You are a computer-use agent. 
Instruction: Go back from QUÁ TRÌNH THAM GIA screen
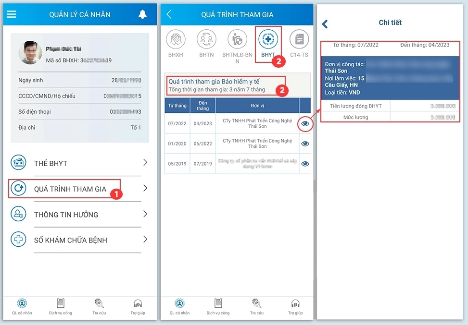[x=169, y=14]
